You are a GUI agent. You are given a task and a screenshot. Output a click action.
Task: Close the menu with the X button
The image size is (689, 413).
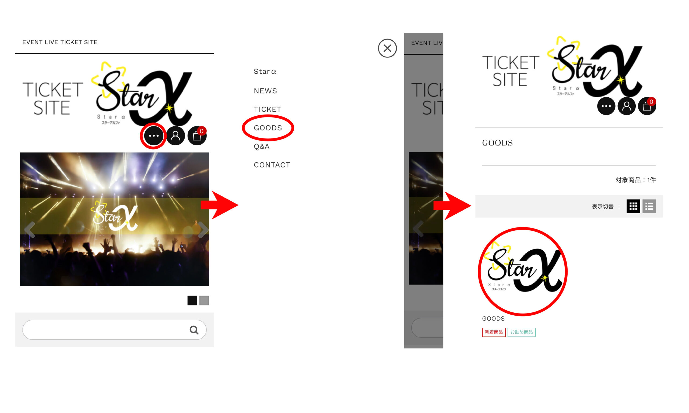(x=387, y=48)
